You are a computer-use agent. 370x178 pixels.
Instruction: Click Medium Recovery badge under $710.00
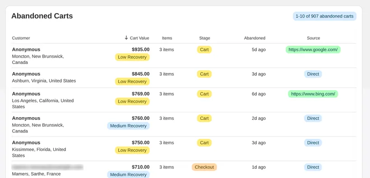[128, 175]
